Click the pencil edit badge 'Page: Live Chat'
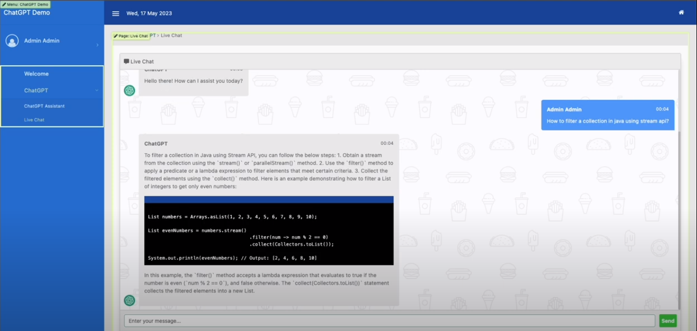The height and width of the screenshot is (331, 697). pos(131,36)
